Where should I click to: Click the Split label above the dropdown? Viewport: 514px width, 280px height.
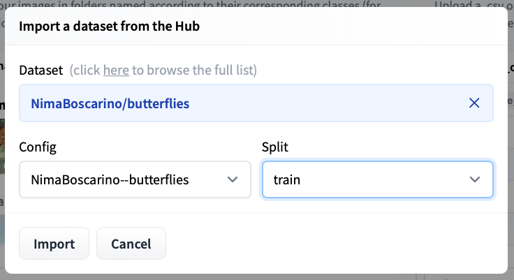point(274,147)
